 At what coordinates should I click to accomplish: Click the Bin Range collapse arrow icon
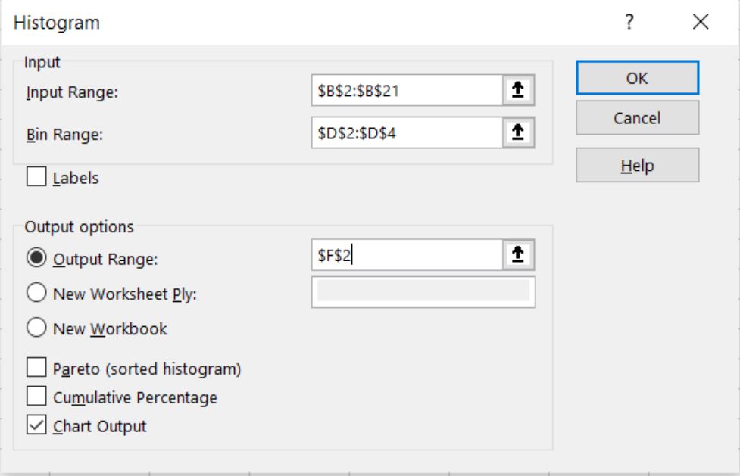[518, 132]
